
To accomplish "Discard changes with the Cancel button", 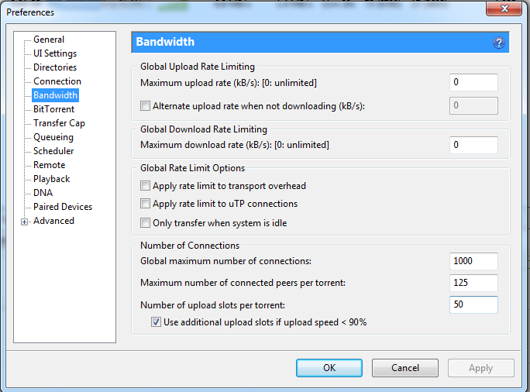I will pyautogui.click(x=405, y=368).
